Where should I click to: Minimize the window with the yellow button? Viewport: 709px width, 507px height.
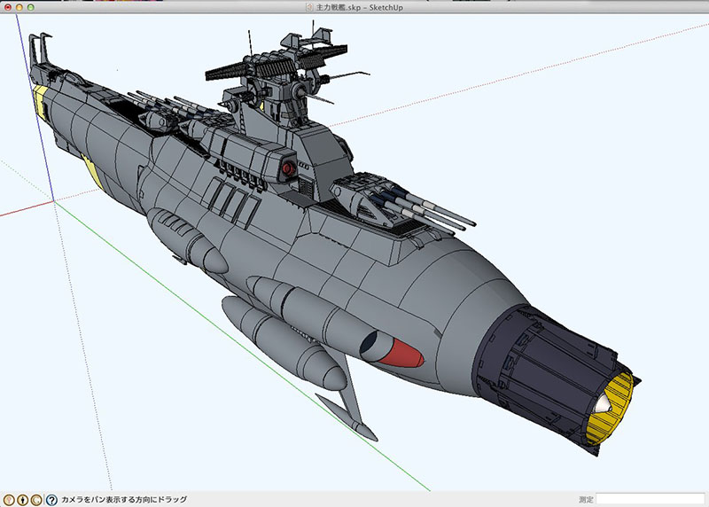[x=19, y=7]
